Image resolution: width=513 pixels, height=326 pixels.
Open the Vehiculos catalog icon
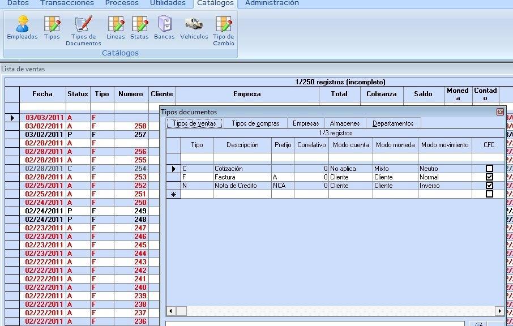[x=194, y=28]
